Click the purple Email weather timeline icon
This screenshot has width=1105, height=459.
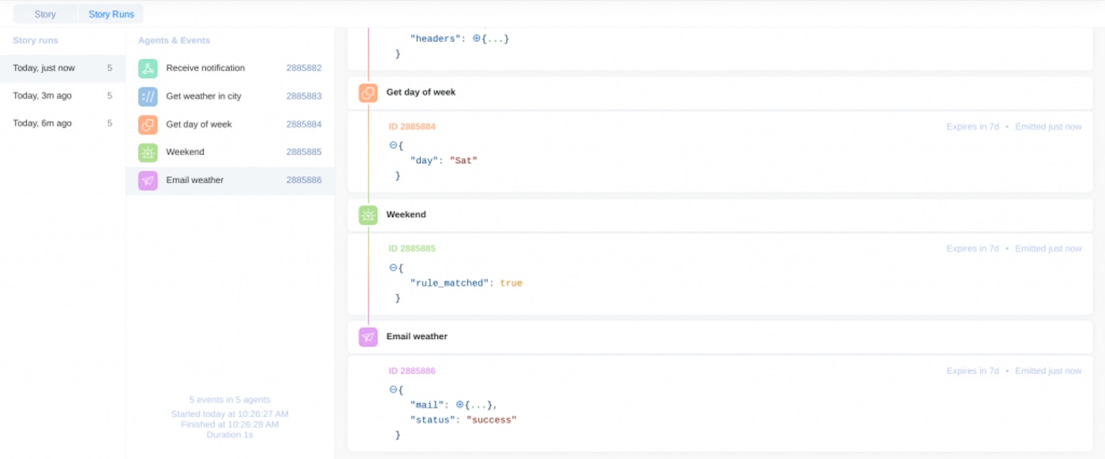click(368, 337)
